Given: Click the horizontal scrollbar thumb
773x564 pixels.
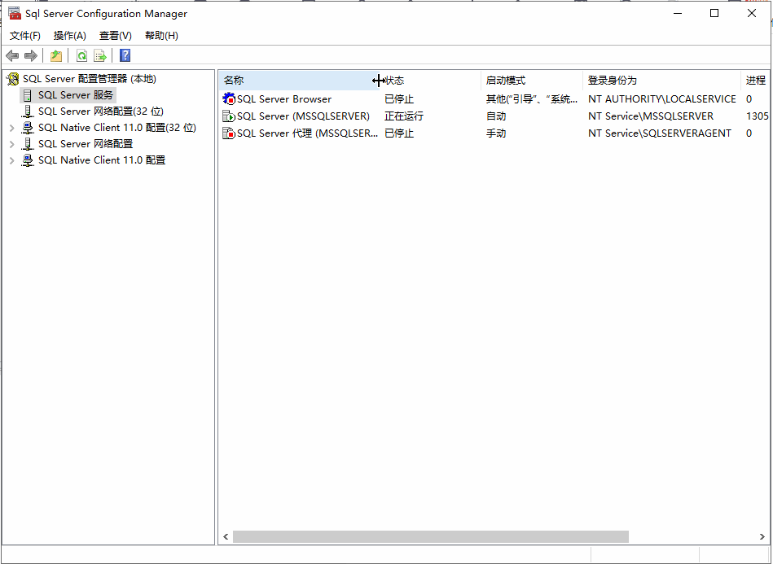Looking at the screenshot, I should (430, 536).
